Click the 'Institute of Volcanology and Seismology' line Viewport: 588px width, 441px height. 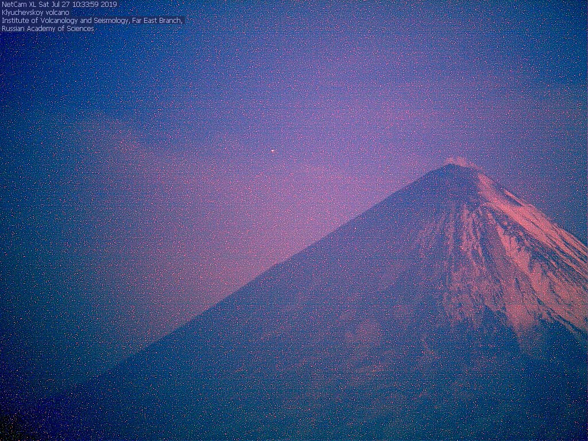[92, 21]
